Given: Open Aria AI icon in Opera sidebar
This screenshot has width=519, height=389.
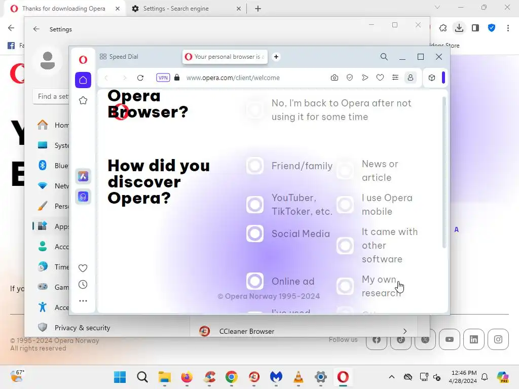Looking at the screenshot, I should [x=83, y=176].
